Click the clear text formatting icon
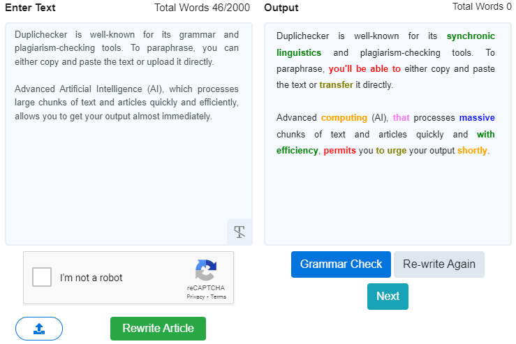 239,232
